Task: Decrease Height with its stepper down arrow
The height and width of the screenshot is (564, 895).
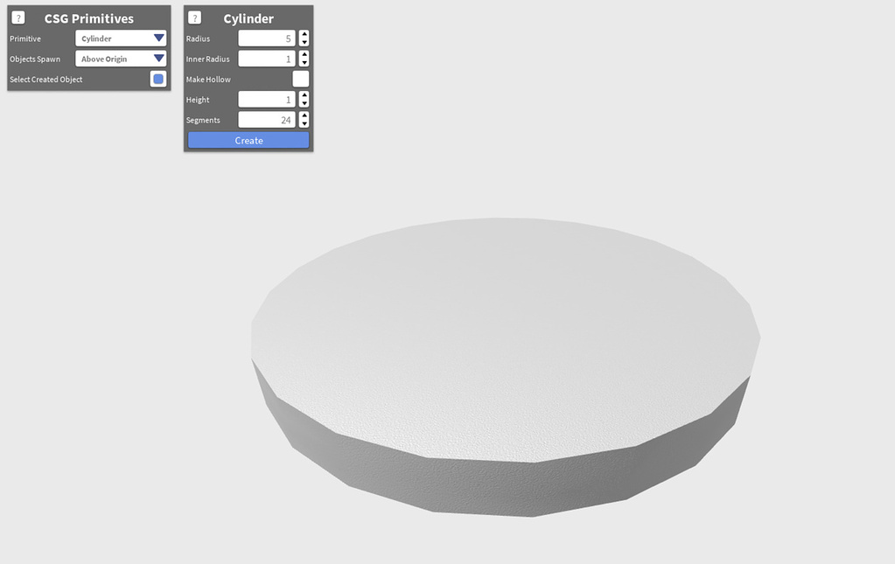Action: coord(304,102)
